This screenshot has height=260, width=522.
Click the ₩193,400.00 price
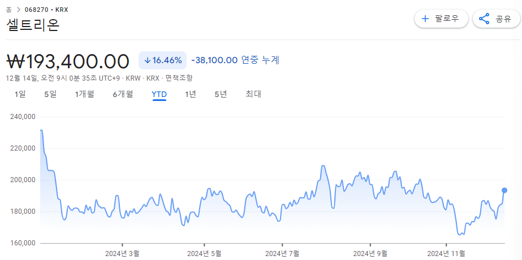click(x=67, y=61)
